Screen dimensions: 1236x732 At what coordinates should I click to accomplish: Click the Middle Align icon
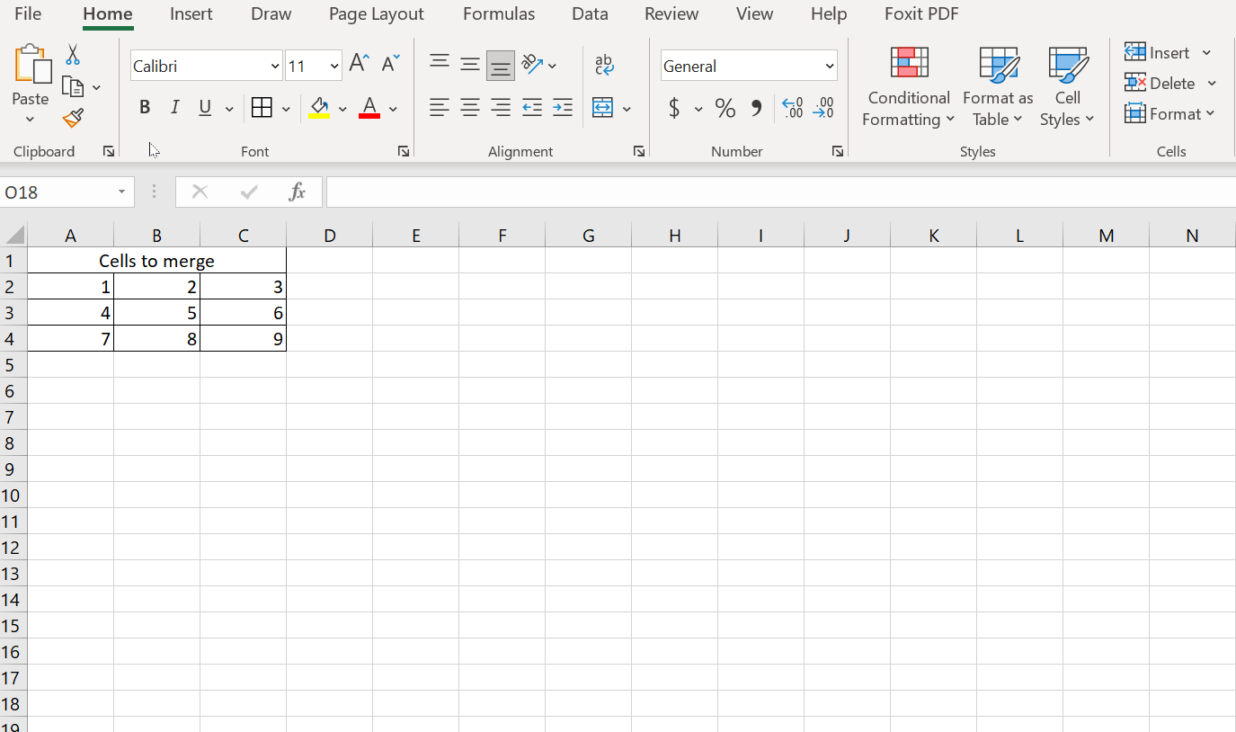click(x=470, y=64)
